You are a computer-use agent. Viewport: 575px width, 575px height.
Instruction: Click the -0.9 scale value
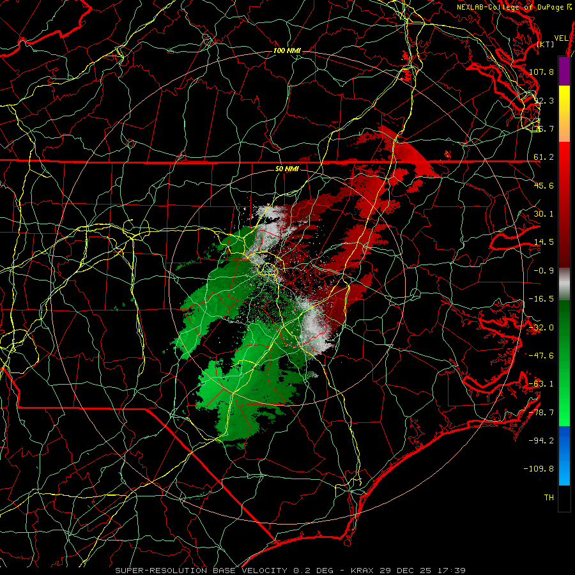[x=544, y=271]
